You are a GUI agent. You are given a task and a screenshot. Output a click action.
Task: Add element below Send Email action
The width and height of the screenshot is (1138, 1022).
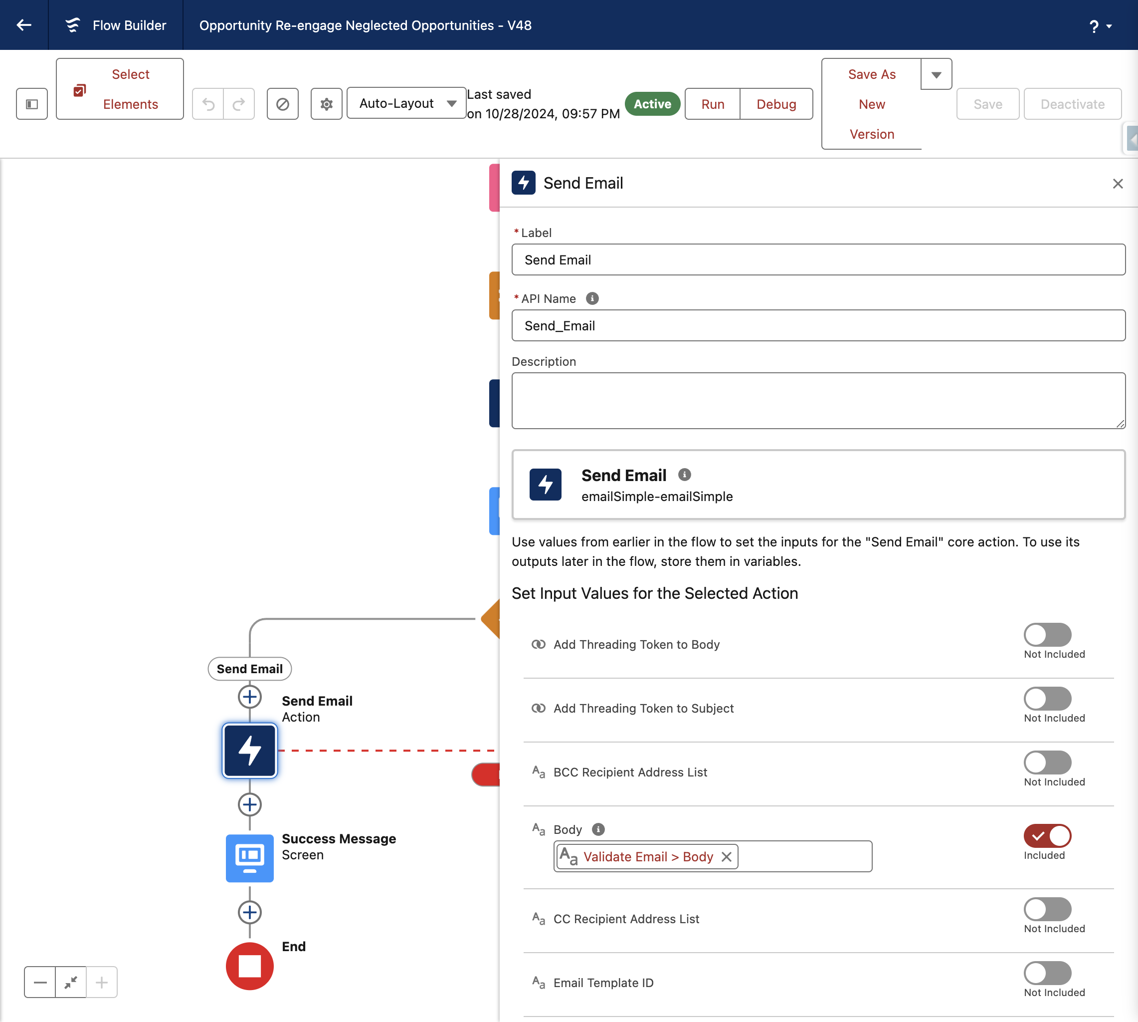pos(250,805)
